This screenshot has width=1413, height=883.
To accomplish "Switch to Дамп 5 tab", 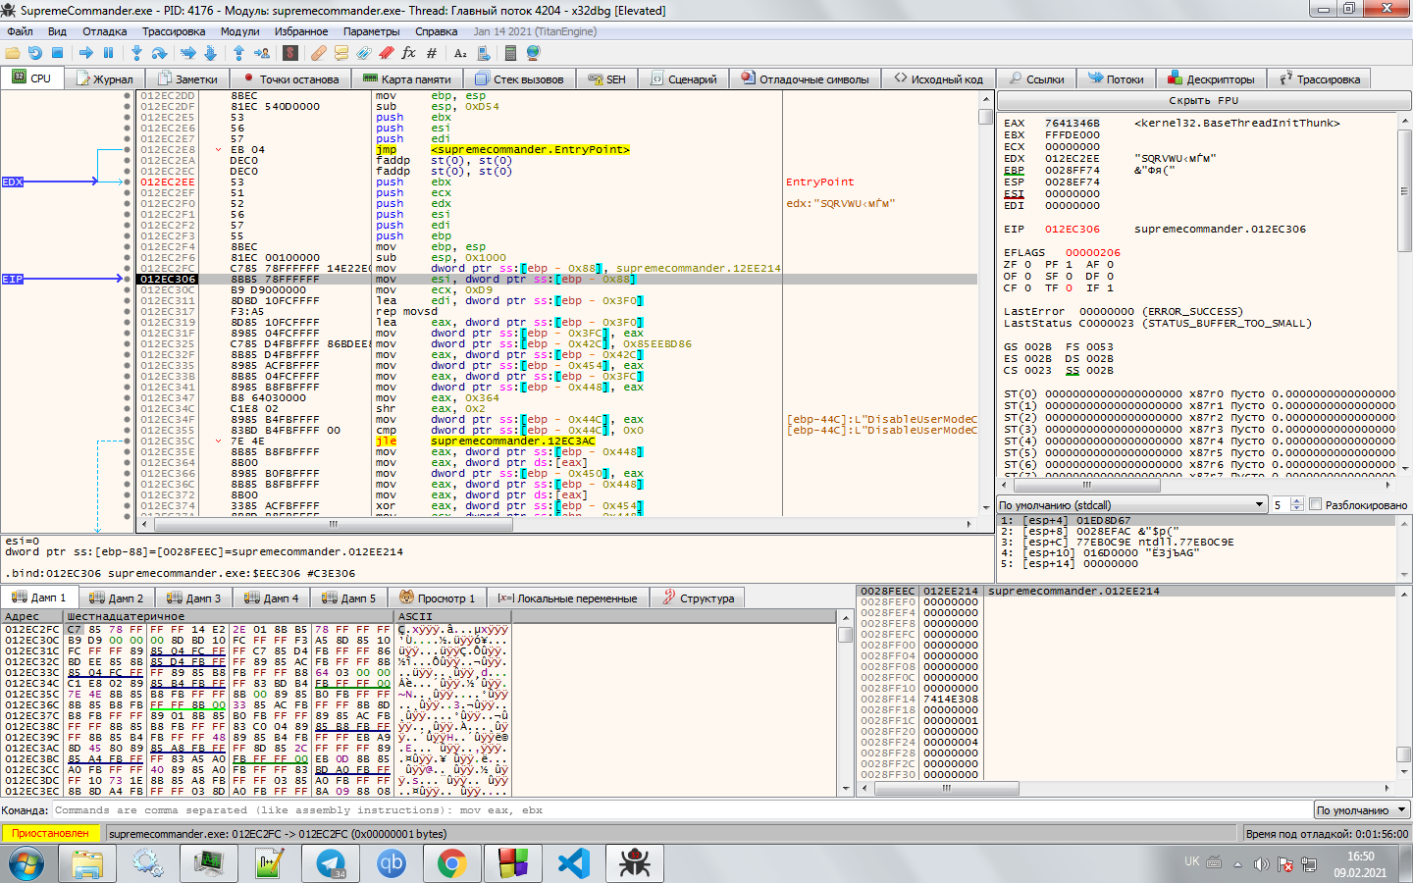I will 348,597.
